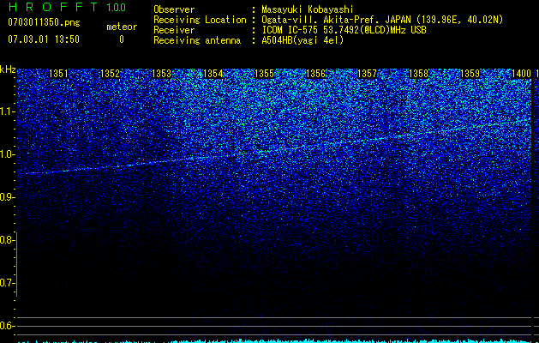Click the 1352 time marker
The width and height of the screenshot is (539, 343).
click(110, 74)
